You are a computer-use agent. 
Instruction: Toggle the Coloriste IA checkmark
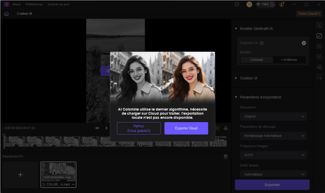(304, 43)
